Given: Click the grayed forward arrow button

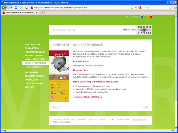Looking at the screenshot, I should pyautogui.click(x=9, y=8).
